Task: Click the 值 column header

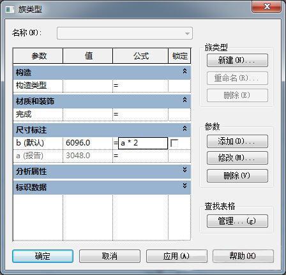Action: coord(88,56)
